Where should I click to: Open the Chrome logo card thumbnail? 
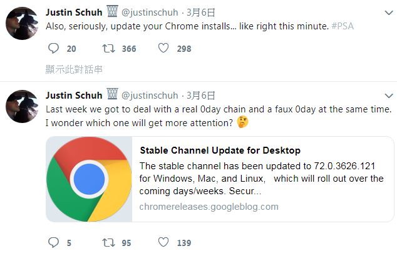[89, 179]
